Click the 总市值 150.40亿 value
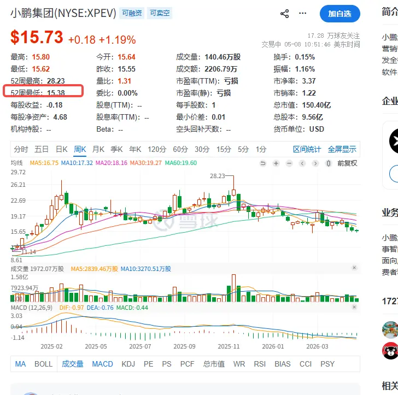This screenshot has height=395, width=398. coord(316,105)
